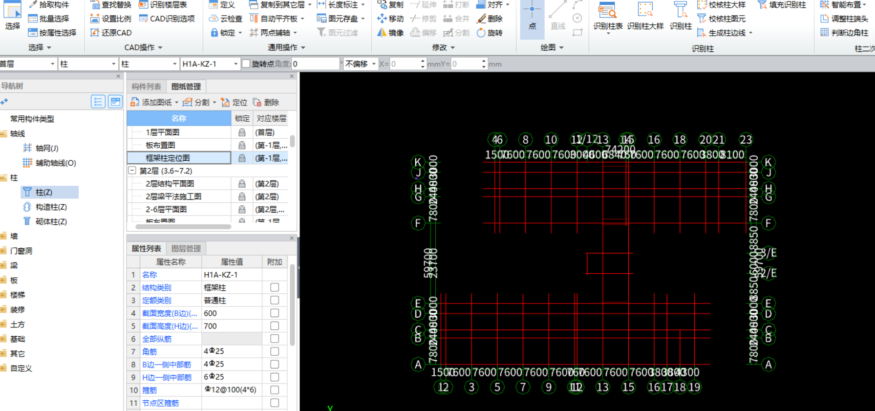The image size is (875, 411).
Task: Click 生成柱边线 generate column edges
Action: 722,33
